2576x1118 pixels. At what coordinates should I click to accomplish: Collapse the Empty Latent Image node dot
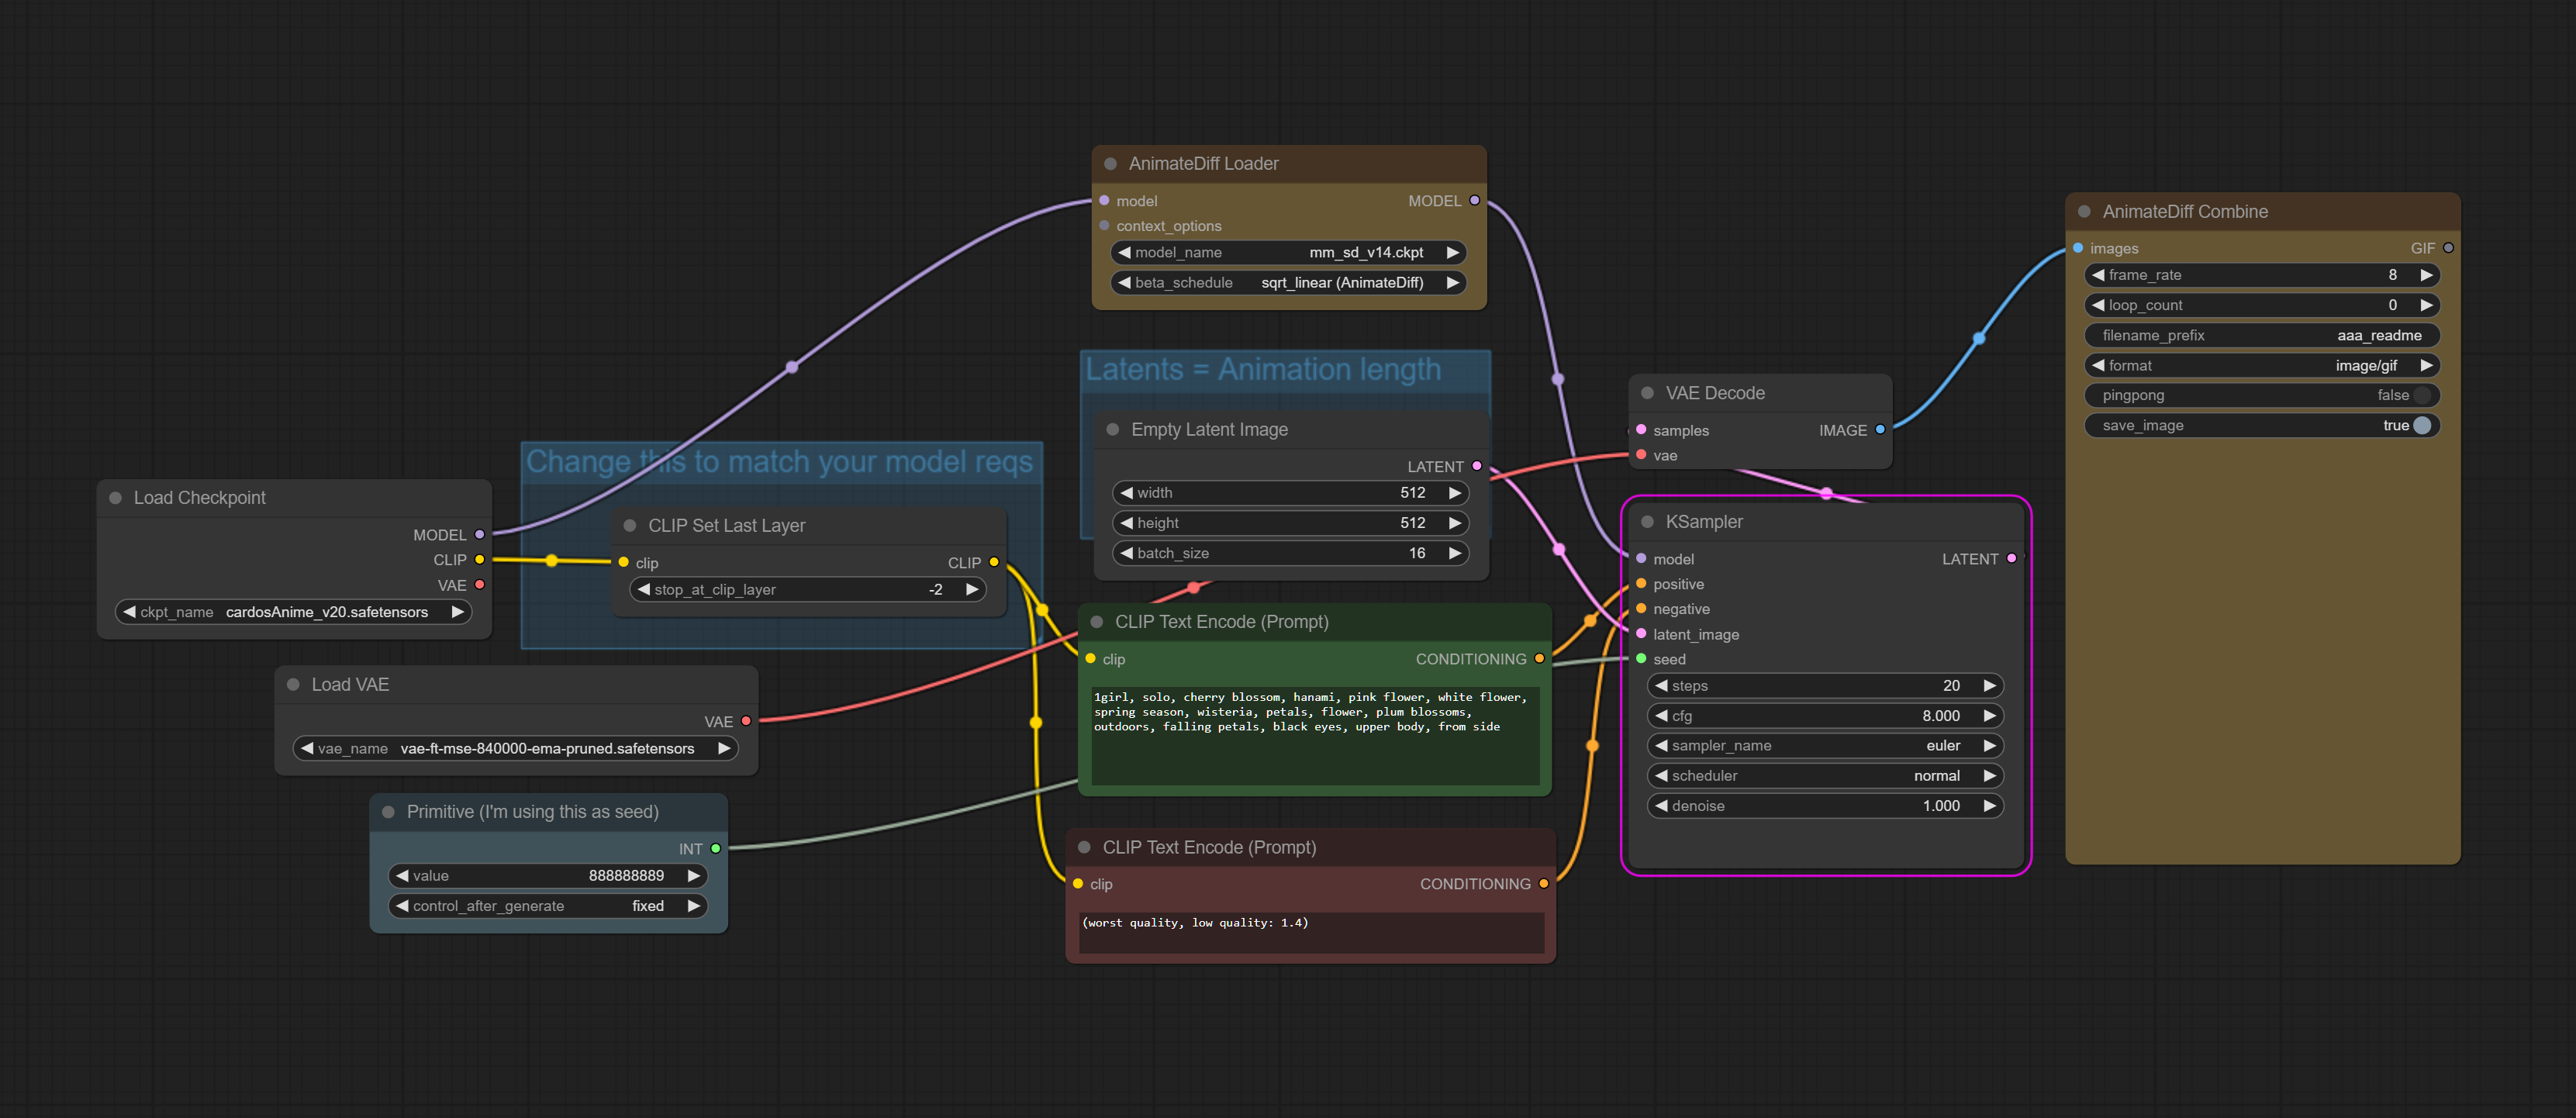point(1112,430)
